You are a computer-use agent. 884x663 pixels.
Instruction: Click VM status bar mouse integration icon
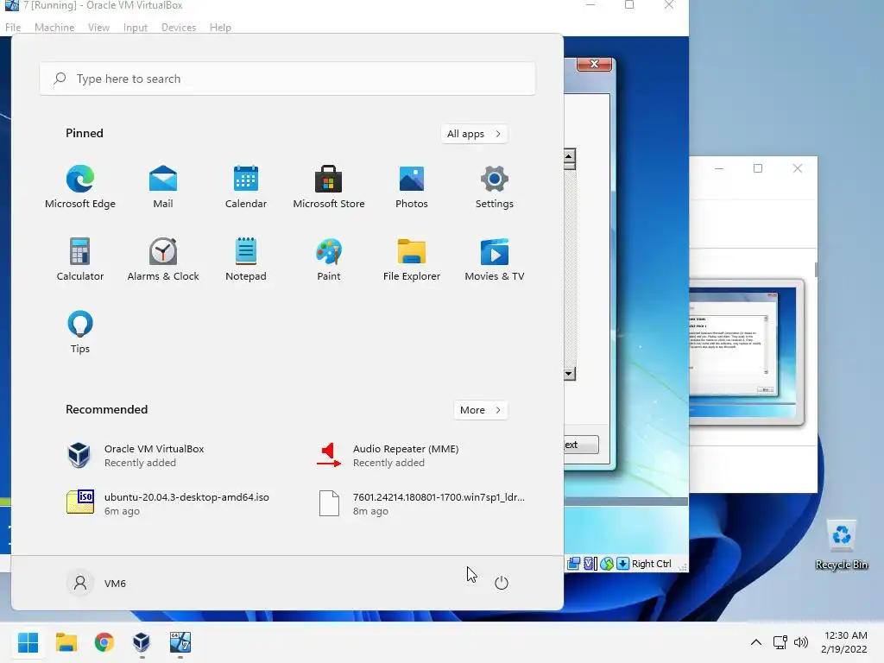pyautogui.click(x=607, y=563)
